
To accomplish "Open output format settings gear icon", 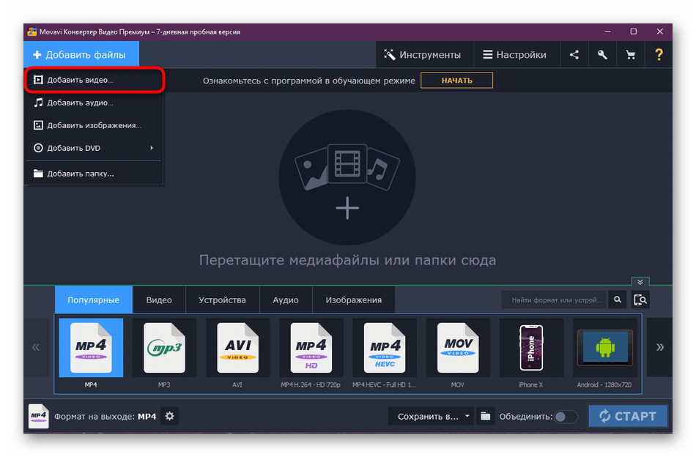I will (x=170, y=416).
